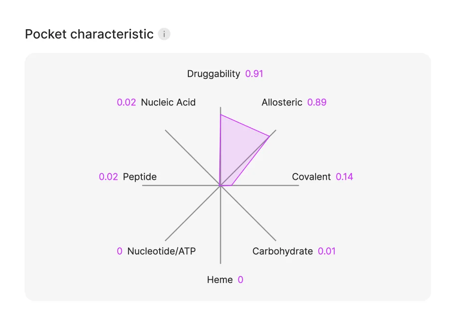The height and width of the screenshot is (324, 456).
Task: Select the Heme axis label
Action: 220,280
